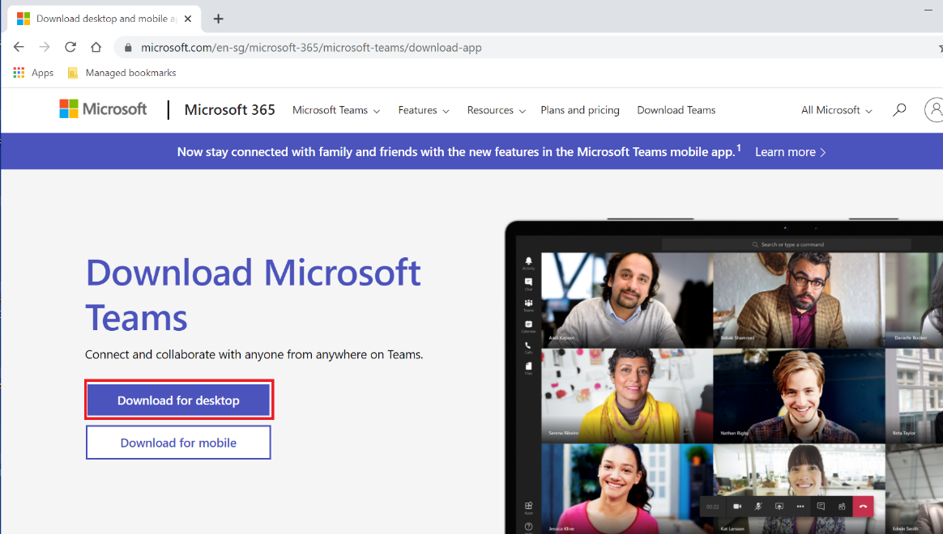The image size is (943, 534).
Task: Open the browser home page icon
Action: pos(96,47)
